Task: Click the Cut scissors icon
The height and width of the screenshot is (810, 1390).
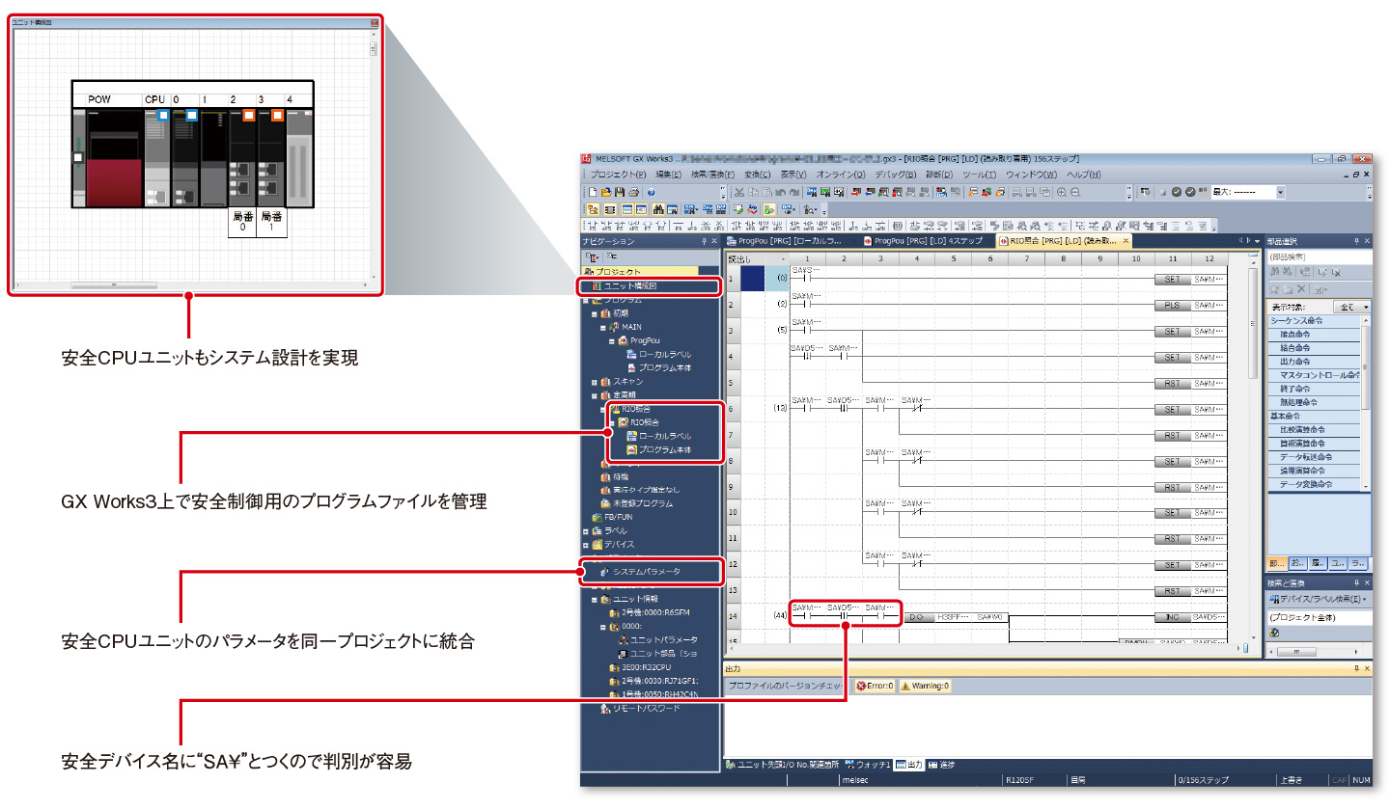Action: click(739, 193)
